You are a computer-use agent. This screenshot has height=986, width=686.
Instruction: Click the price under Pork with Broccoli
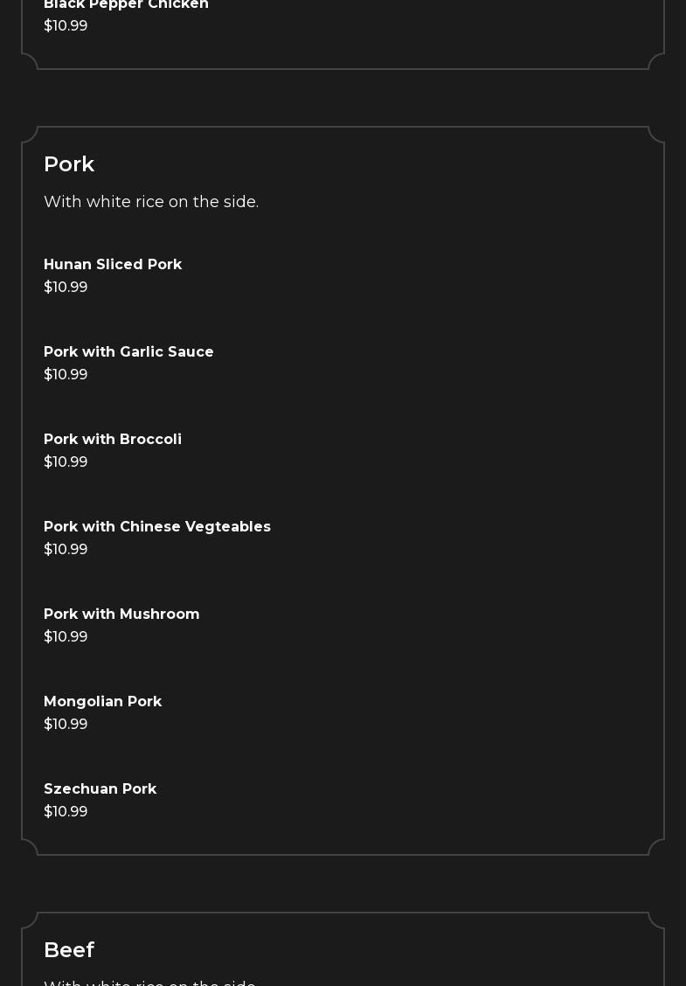tap(66, 462)
